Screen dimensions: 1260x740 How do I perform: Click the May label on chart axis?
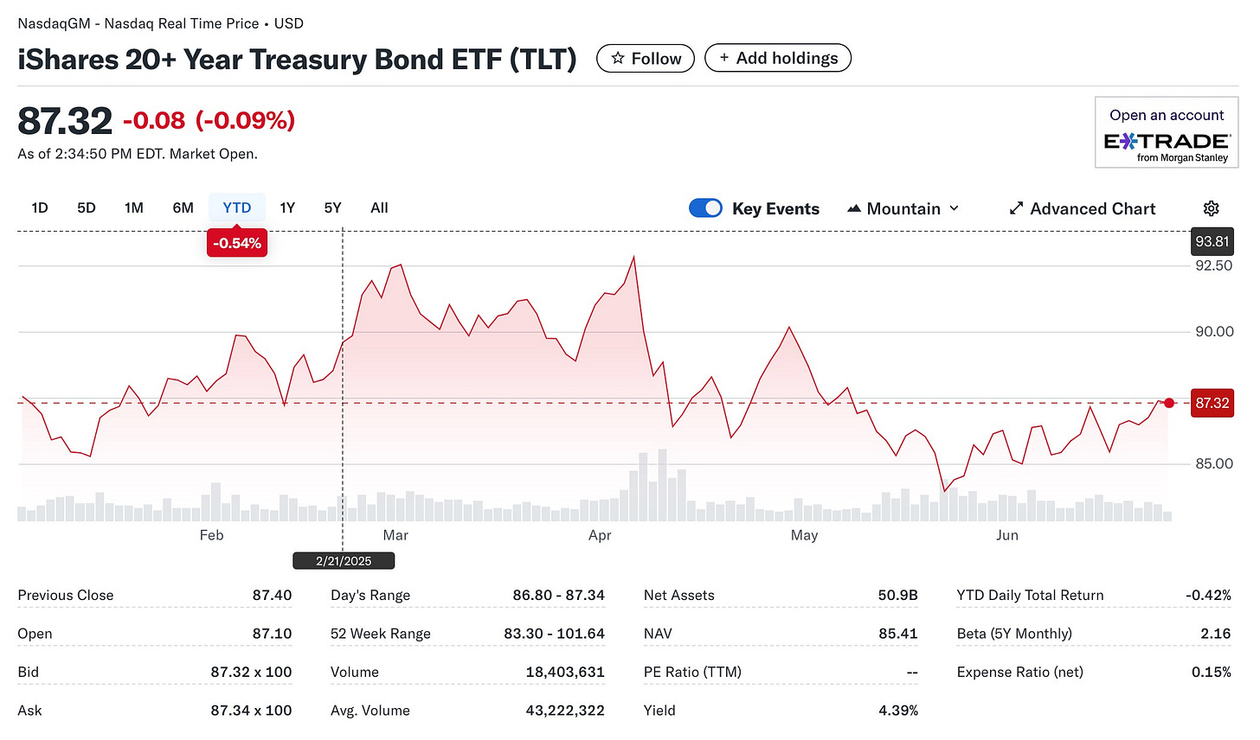pos(804,535)
